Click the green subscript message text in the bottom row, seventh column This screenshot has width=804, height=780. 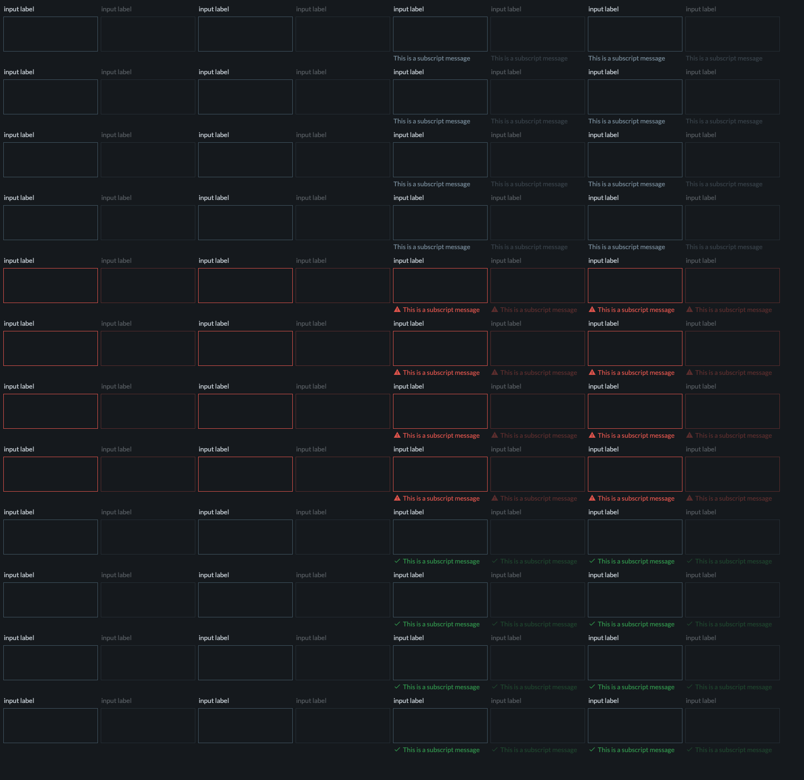(636, 750)
